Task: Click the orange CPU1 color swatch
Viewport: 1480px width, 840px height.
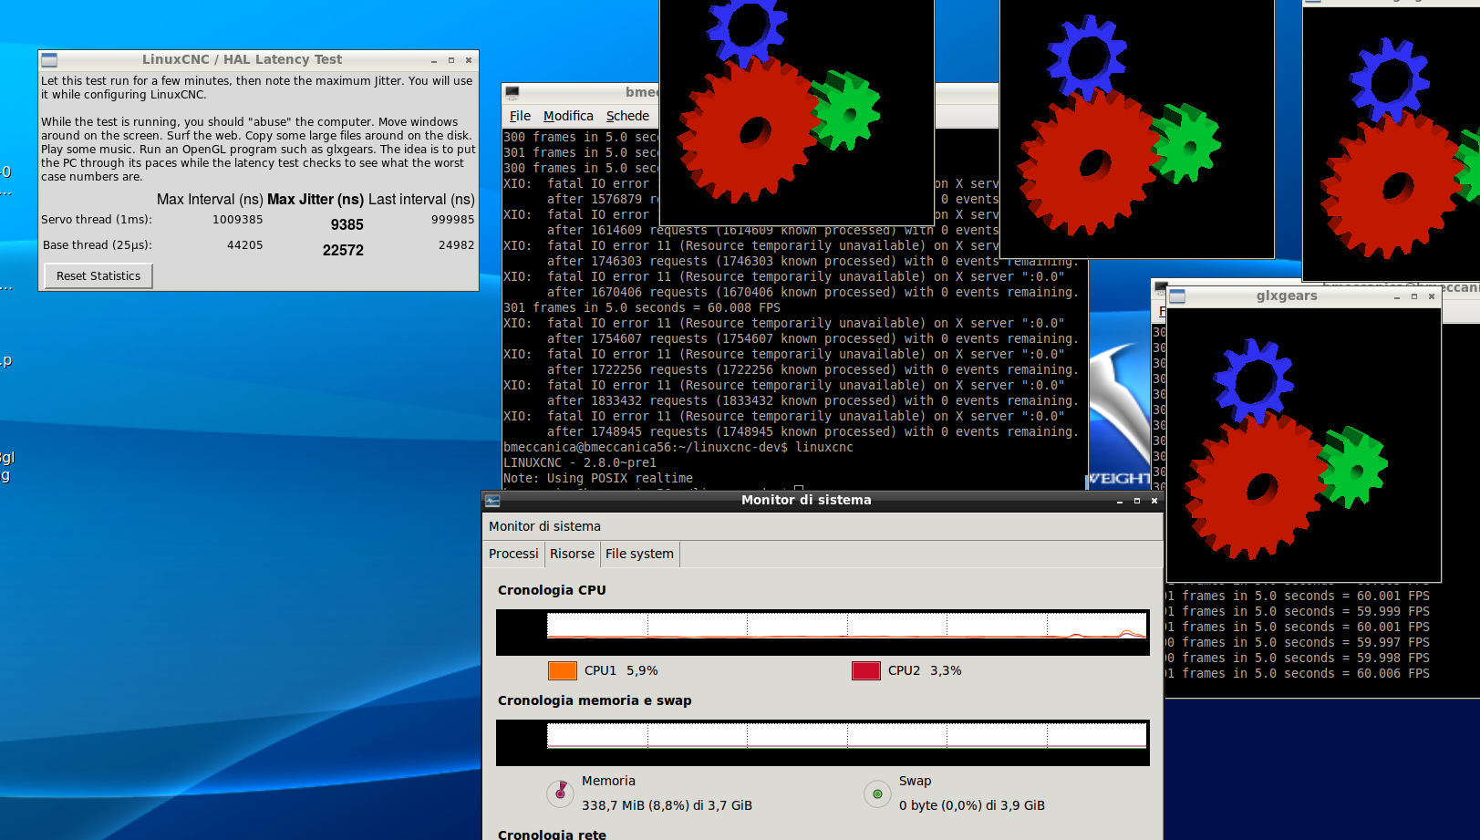Action: click(562, 670)
